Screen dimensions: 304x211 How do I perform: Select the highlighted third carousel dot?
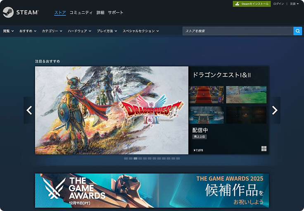point(135,158)
